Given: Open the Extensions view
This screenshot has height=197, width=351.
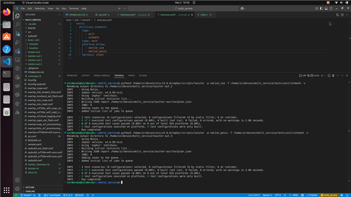Looking at the screenshot, I should coord(17,51).
